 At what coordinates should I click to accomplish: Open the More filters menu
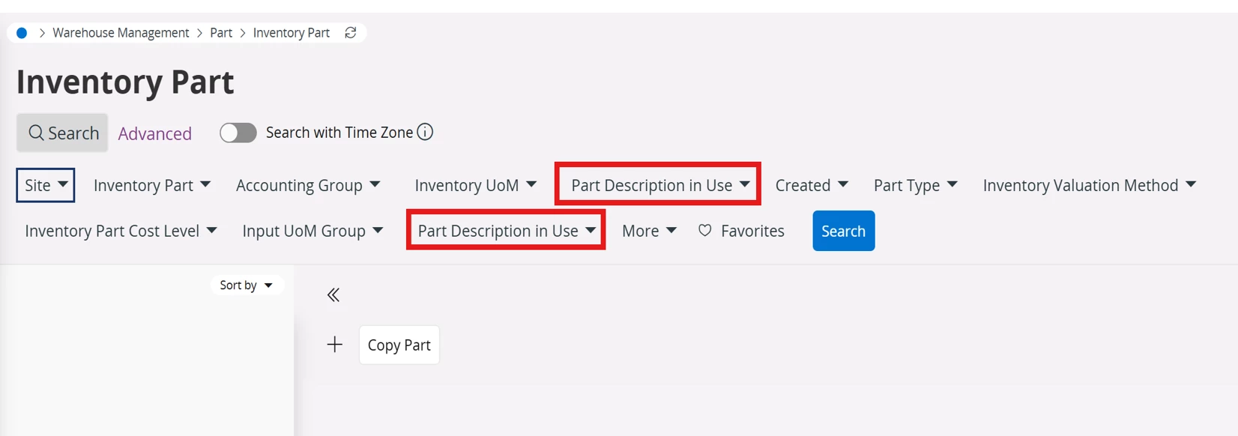[x=649, y=231]
